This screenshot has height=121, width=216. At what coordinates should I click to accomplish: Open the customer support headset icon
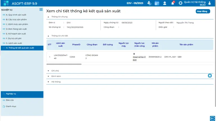(x=165, y=3)
